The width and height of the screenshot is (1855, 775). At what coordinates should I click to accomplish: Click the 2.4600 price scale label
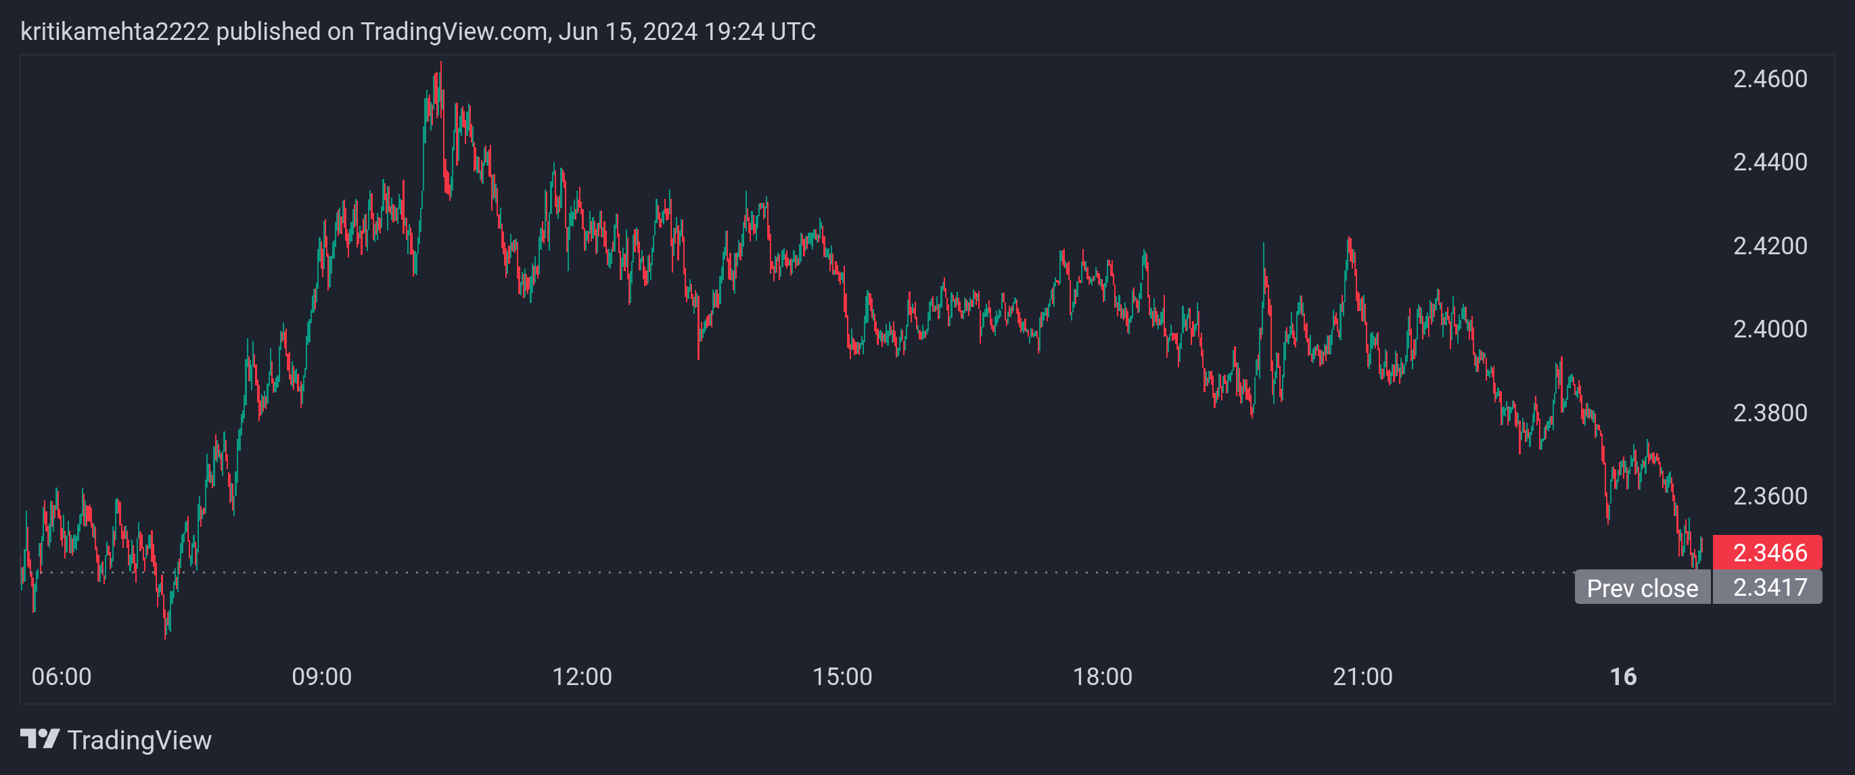[x=1770, y=78]
